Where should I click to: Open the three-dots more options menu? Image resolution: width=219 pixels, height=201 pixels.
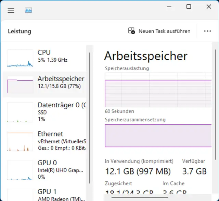coord(207,31)
